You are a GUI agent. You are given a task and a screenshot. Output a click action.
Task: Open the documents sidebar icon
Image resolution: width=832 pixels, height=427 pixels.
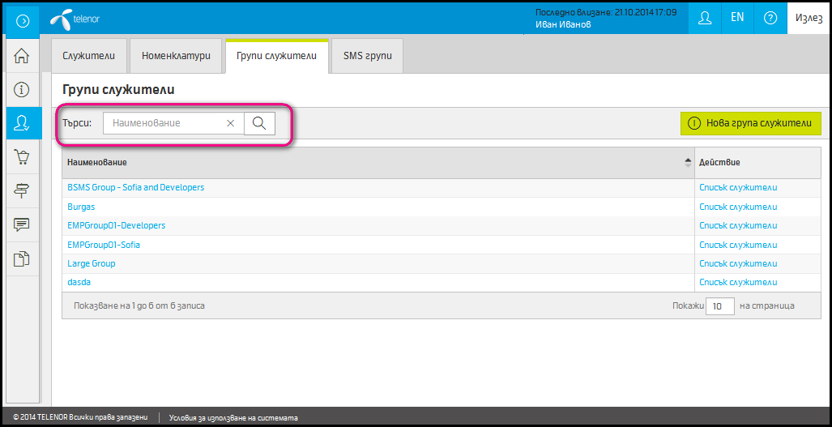coord(21,258)
